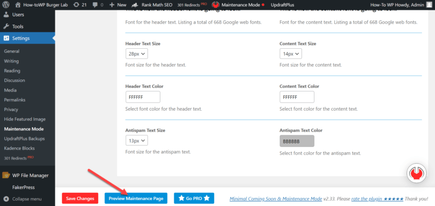Open the 21 pending updates icon

click(80, 5)
